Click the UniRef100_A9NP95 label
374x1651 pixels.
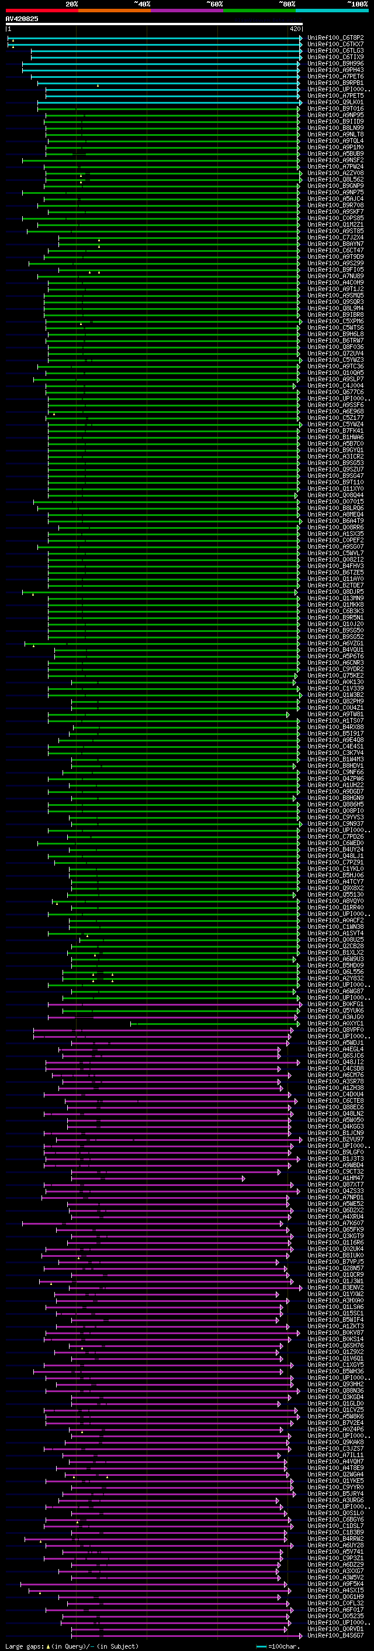[x=335, y=115]
